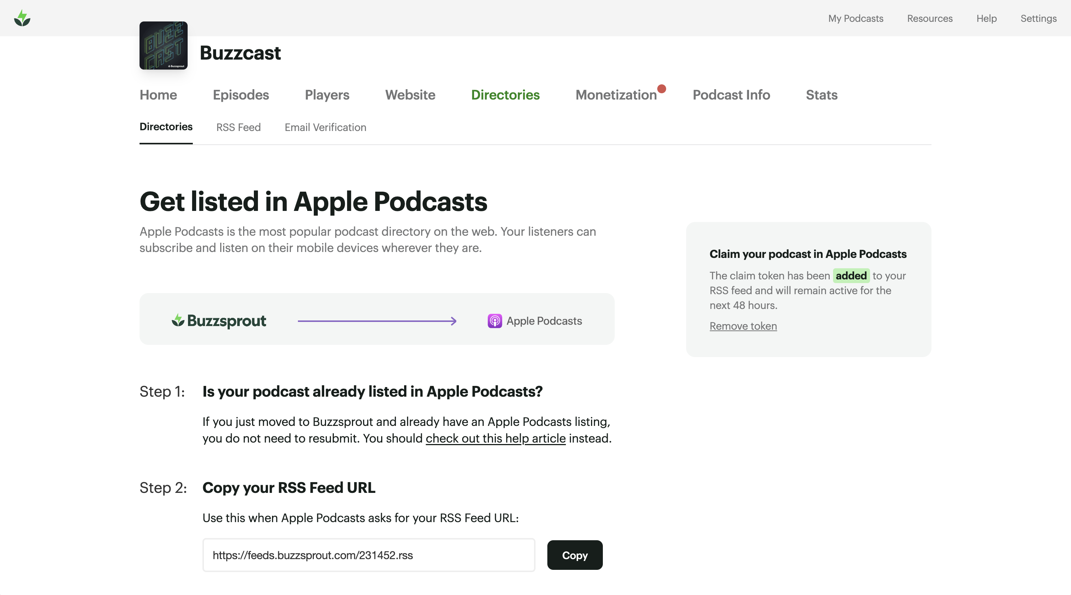1071x595 pixels.
Task: Click the RSS Feed URL input field
Action: coord(368,555)
